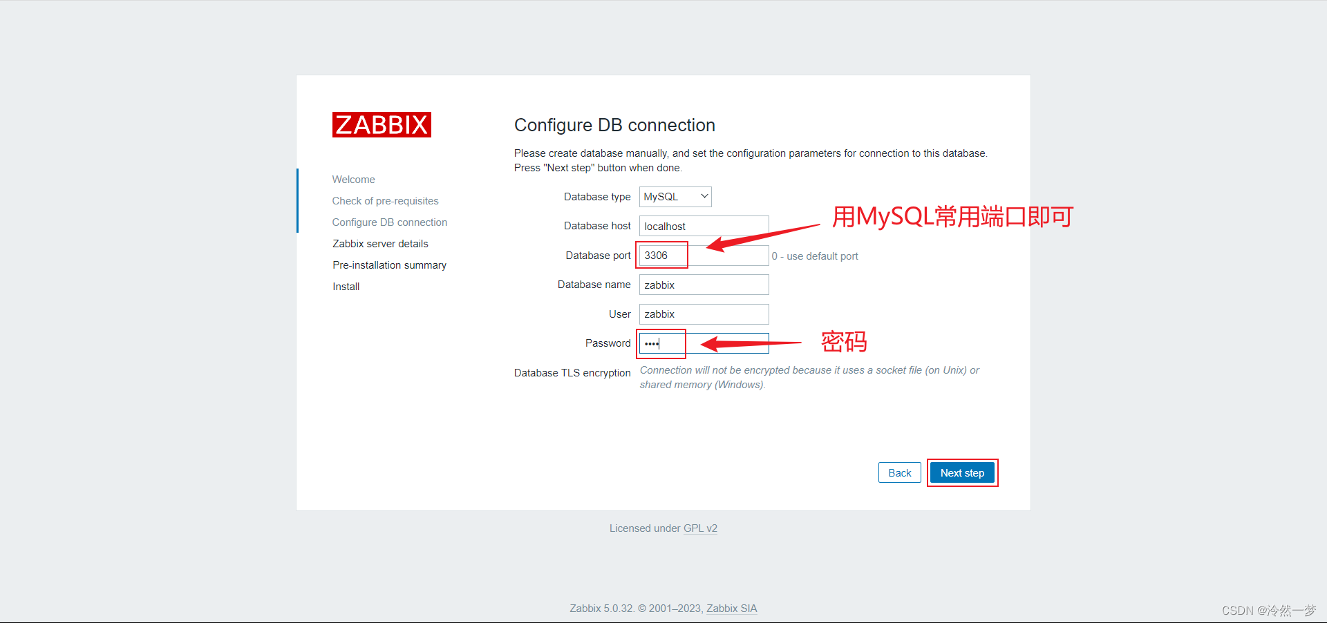This screenshot has height=623, width=1327.
Task: Click the Password input field
Action: coord(704,343)
